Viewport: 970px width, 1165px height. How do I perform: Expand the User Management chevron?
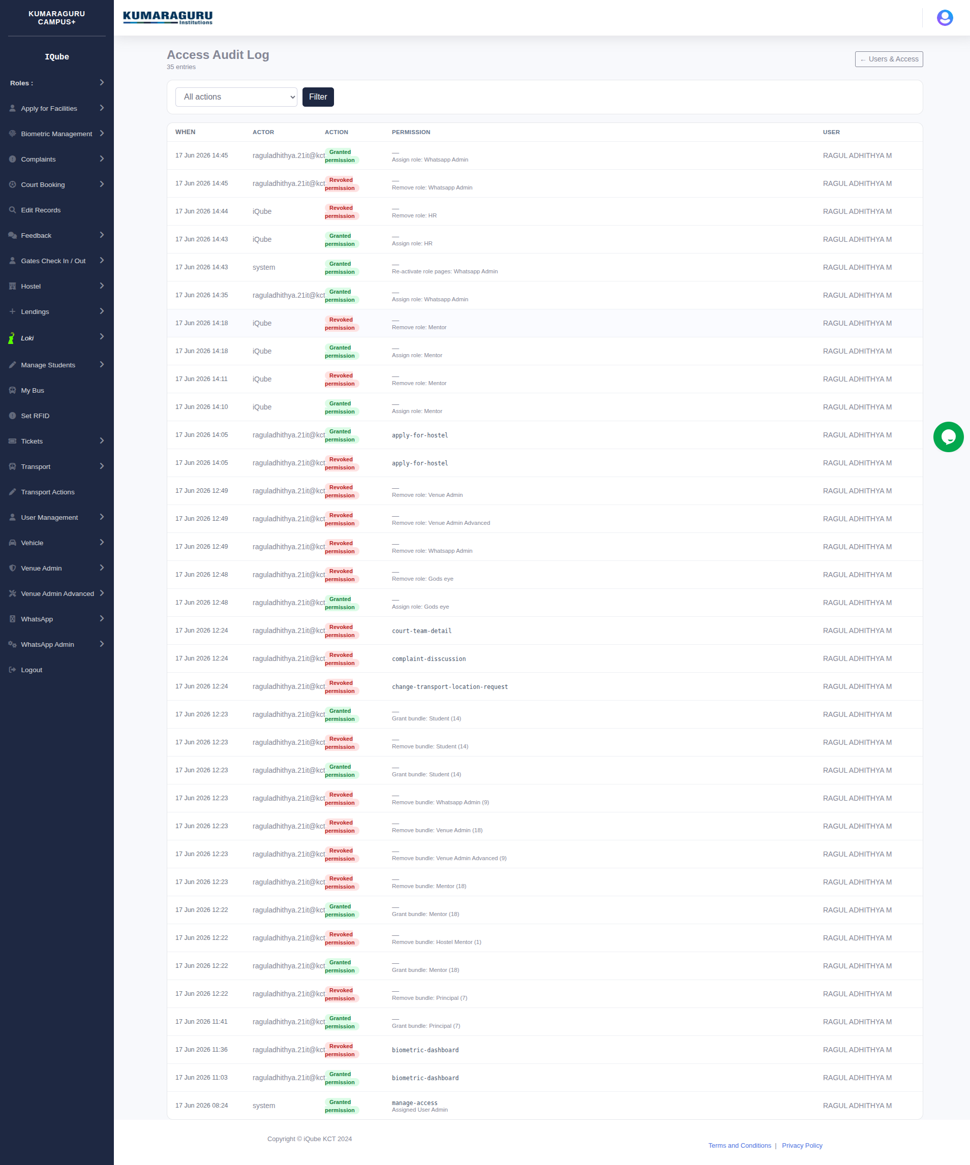(x=102, y=518)
